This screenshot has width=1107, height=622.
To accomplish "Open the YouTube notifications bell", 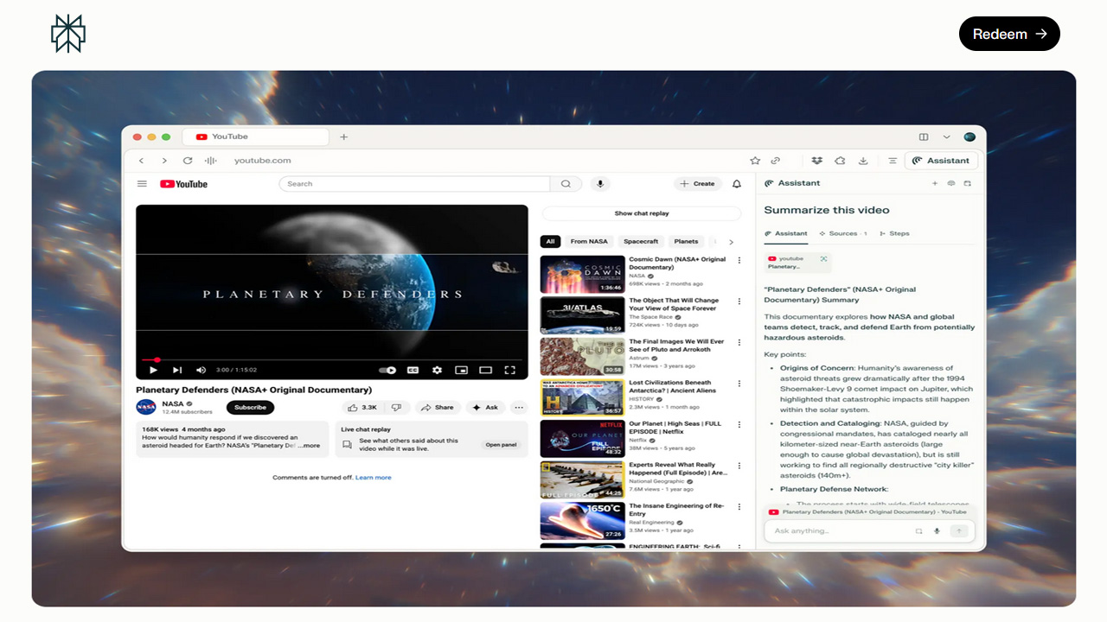I will tap(737, 184).
